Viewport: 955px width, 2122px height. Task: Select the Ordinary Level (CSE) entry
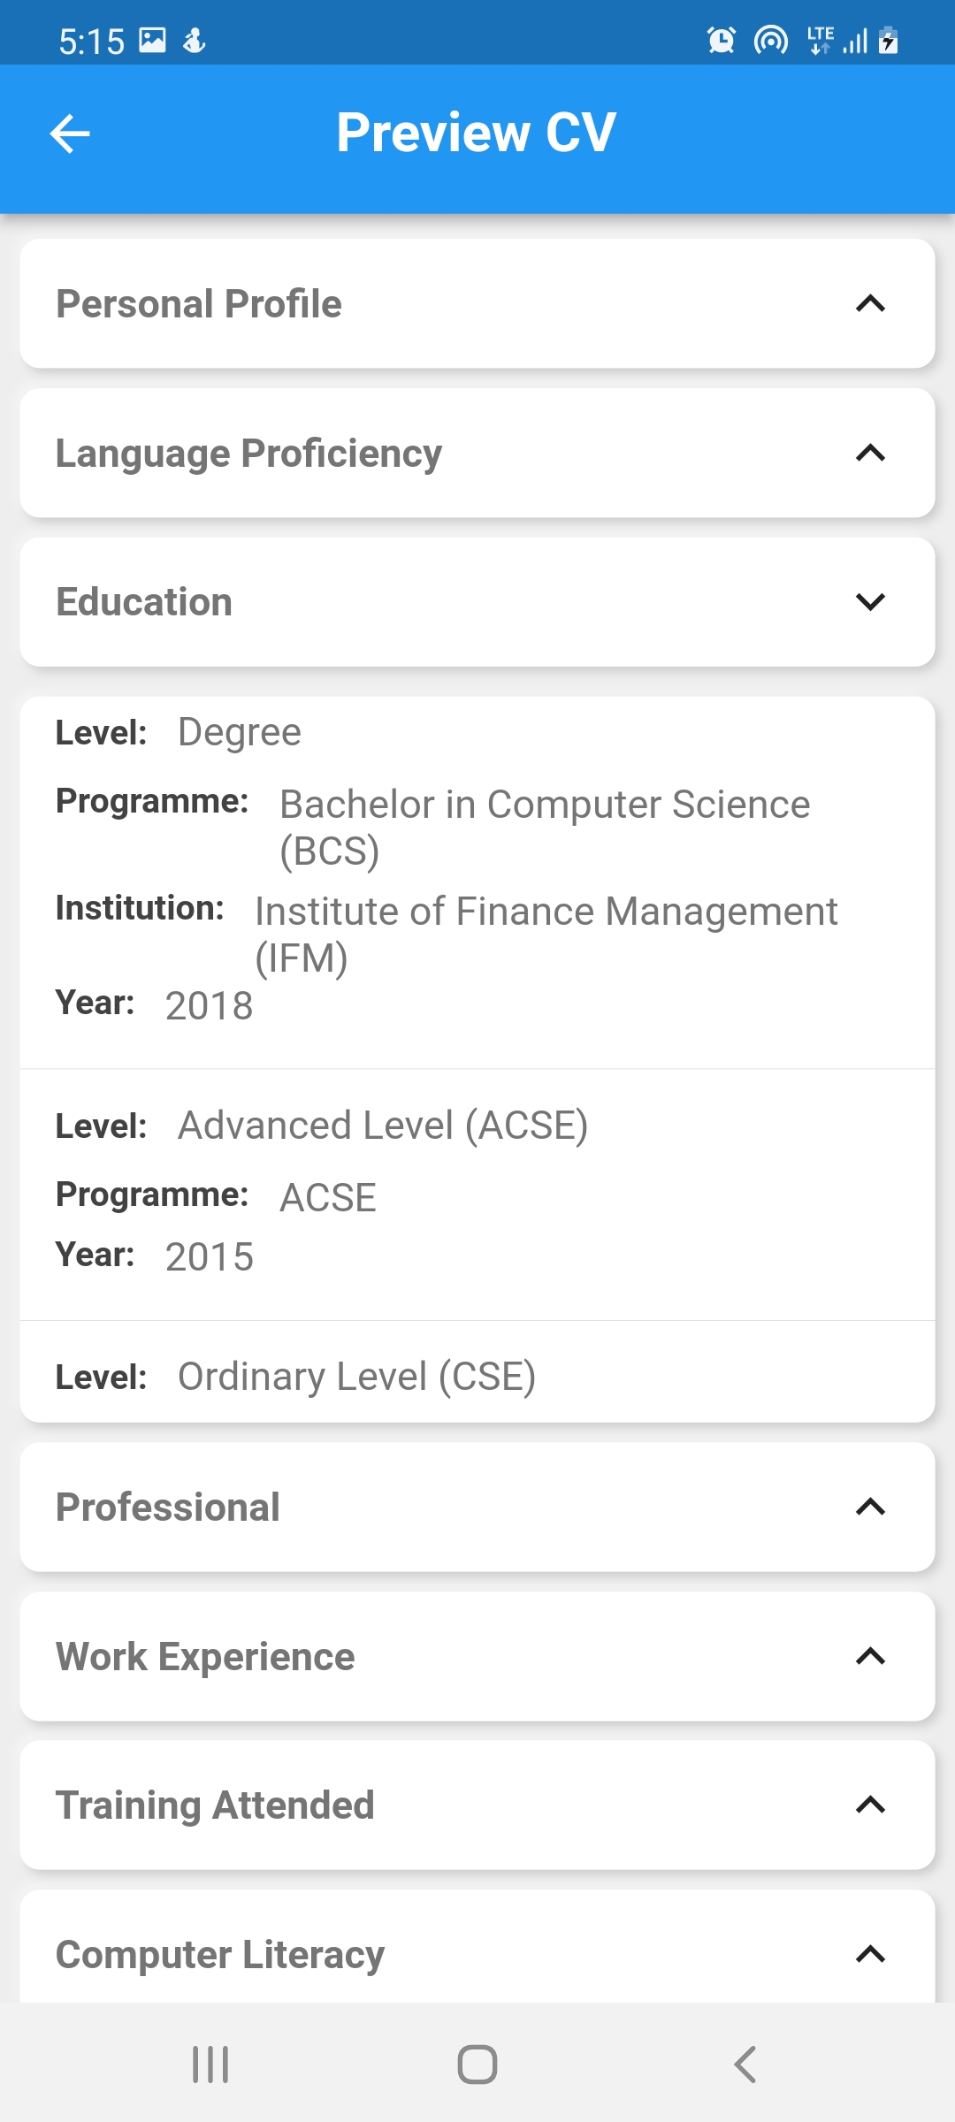(x=477, y=1372)
